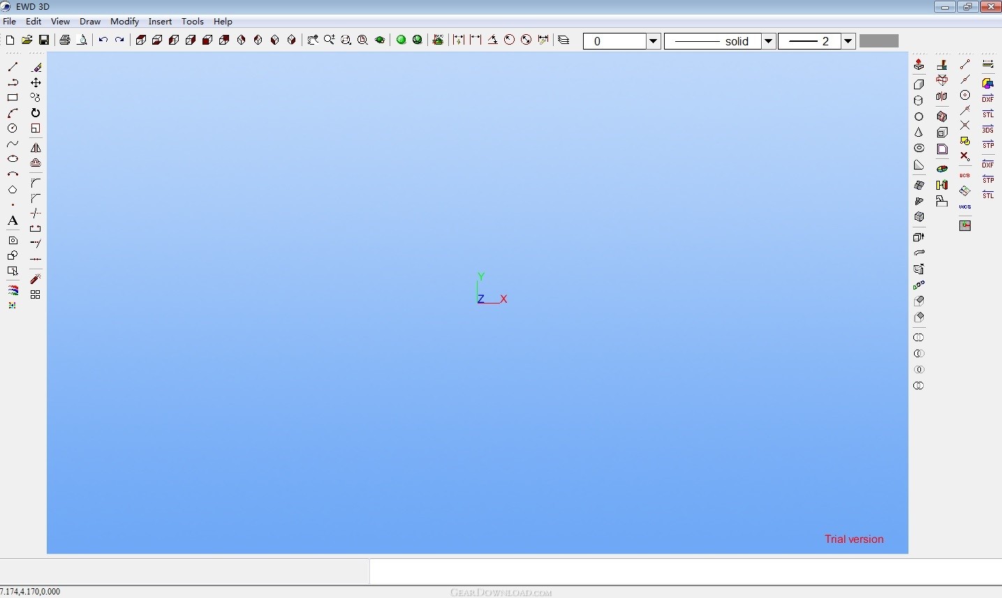Create a sphere solid
This screenshot has width=1002, height=598.
(919, 117)
